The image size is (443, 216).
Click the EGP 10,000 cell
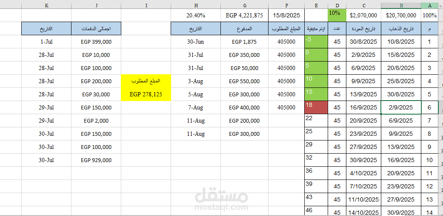click(96, 55)
